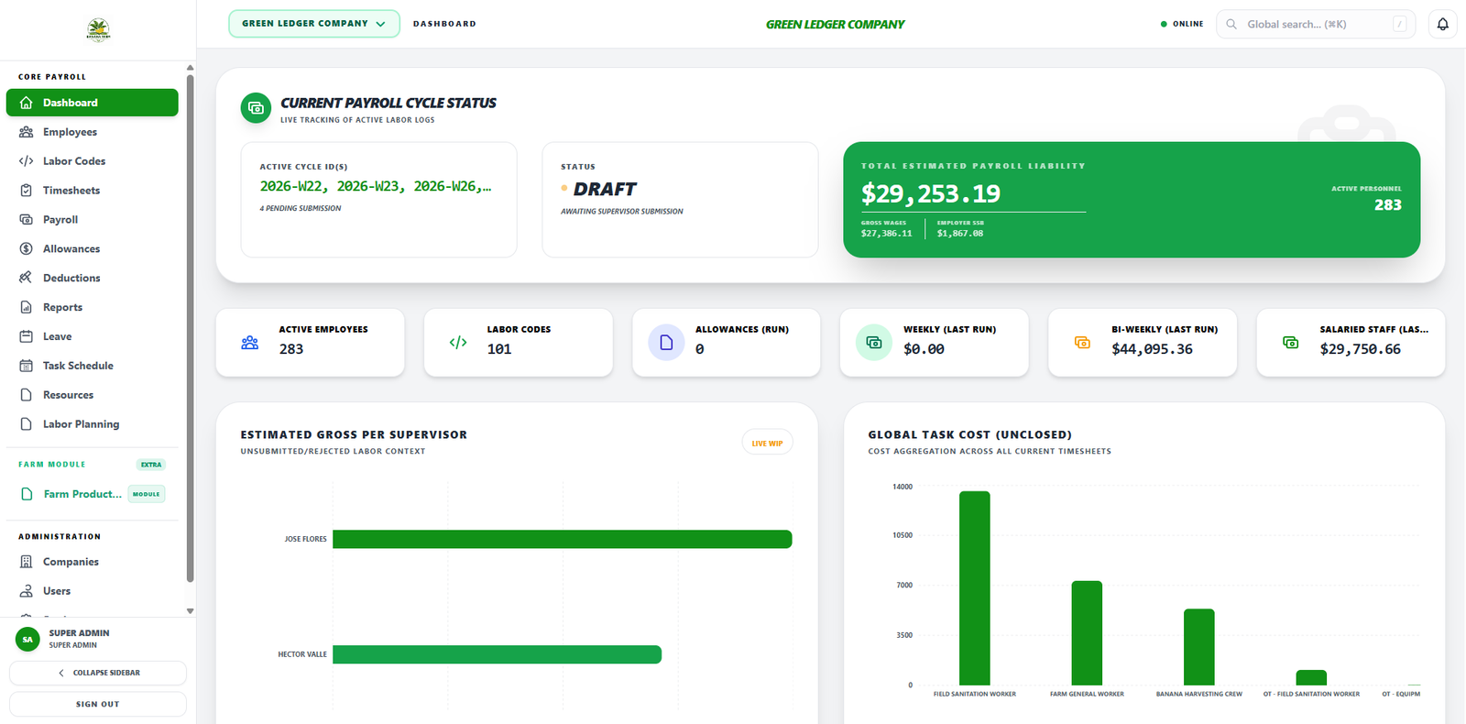Screen dimensions: 1466x724
Task: Click the Online status indicator
Action: click(x=1182, y=24)
